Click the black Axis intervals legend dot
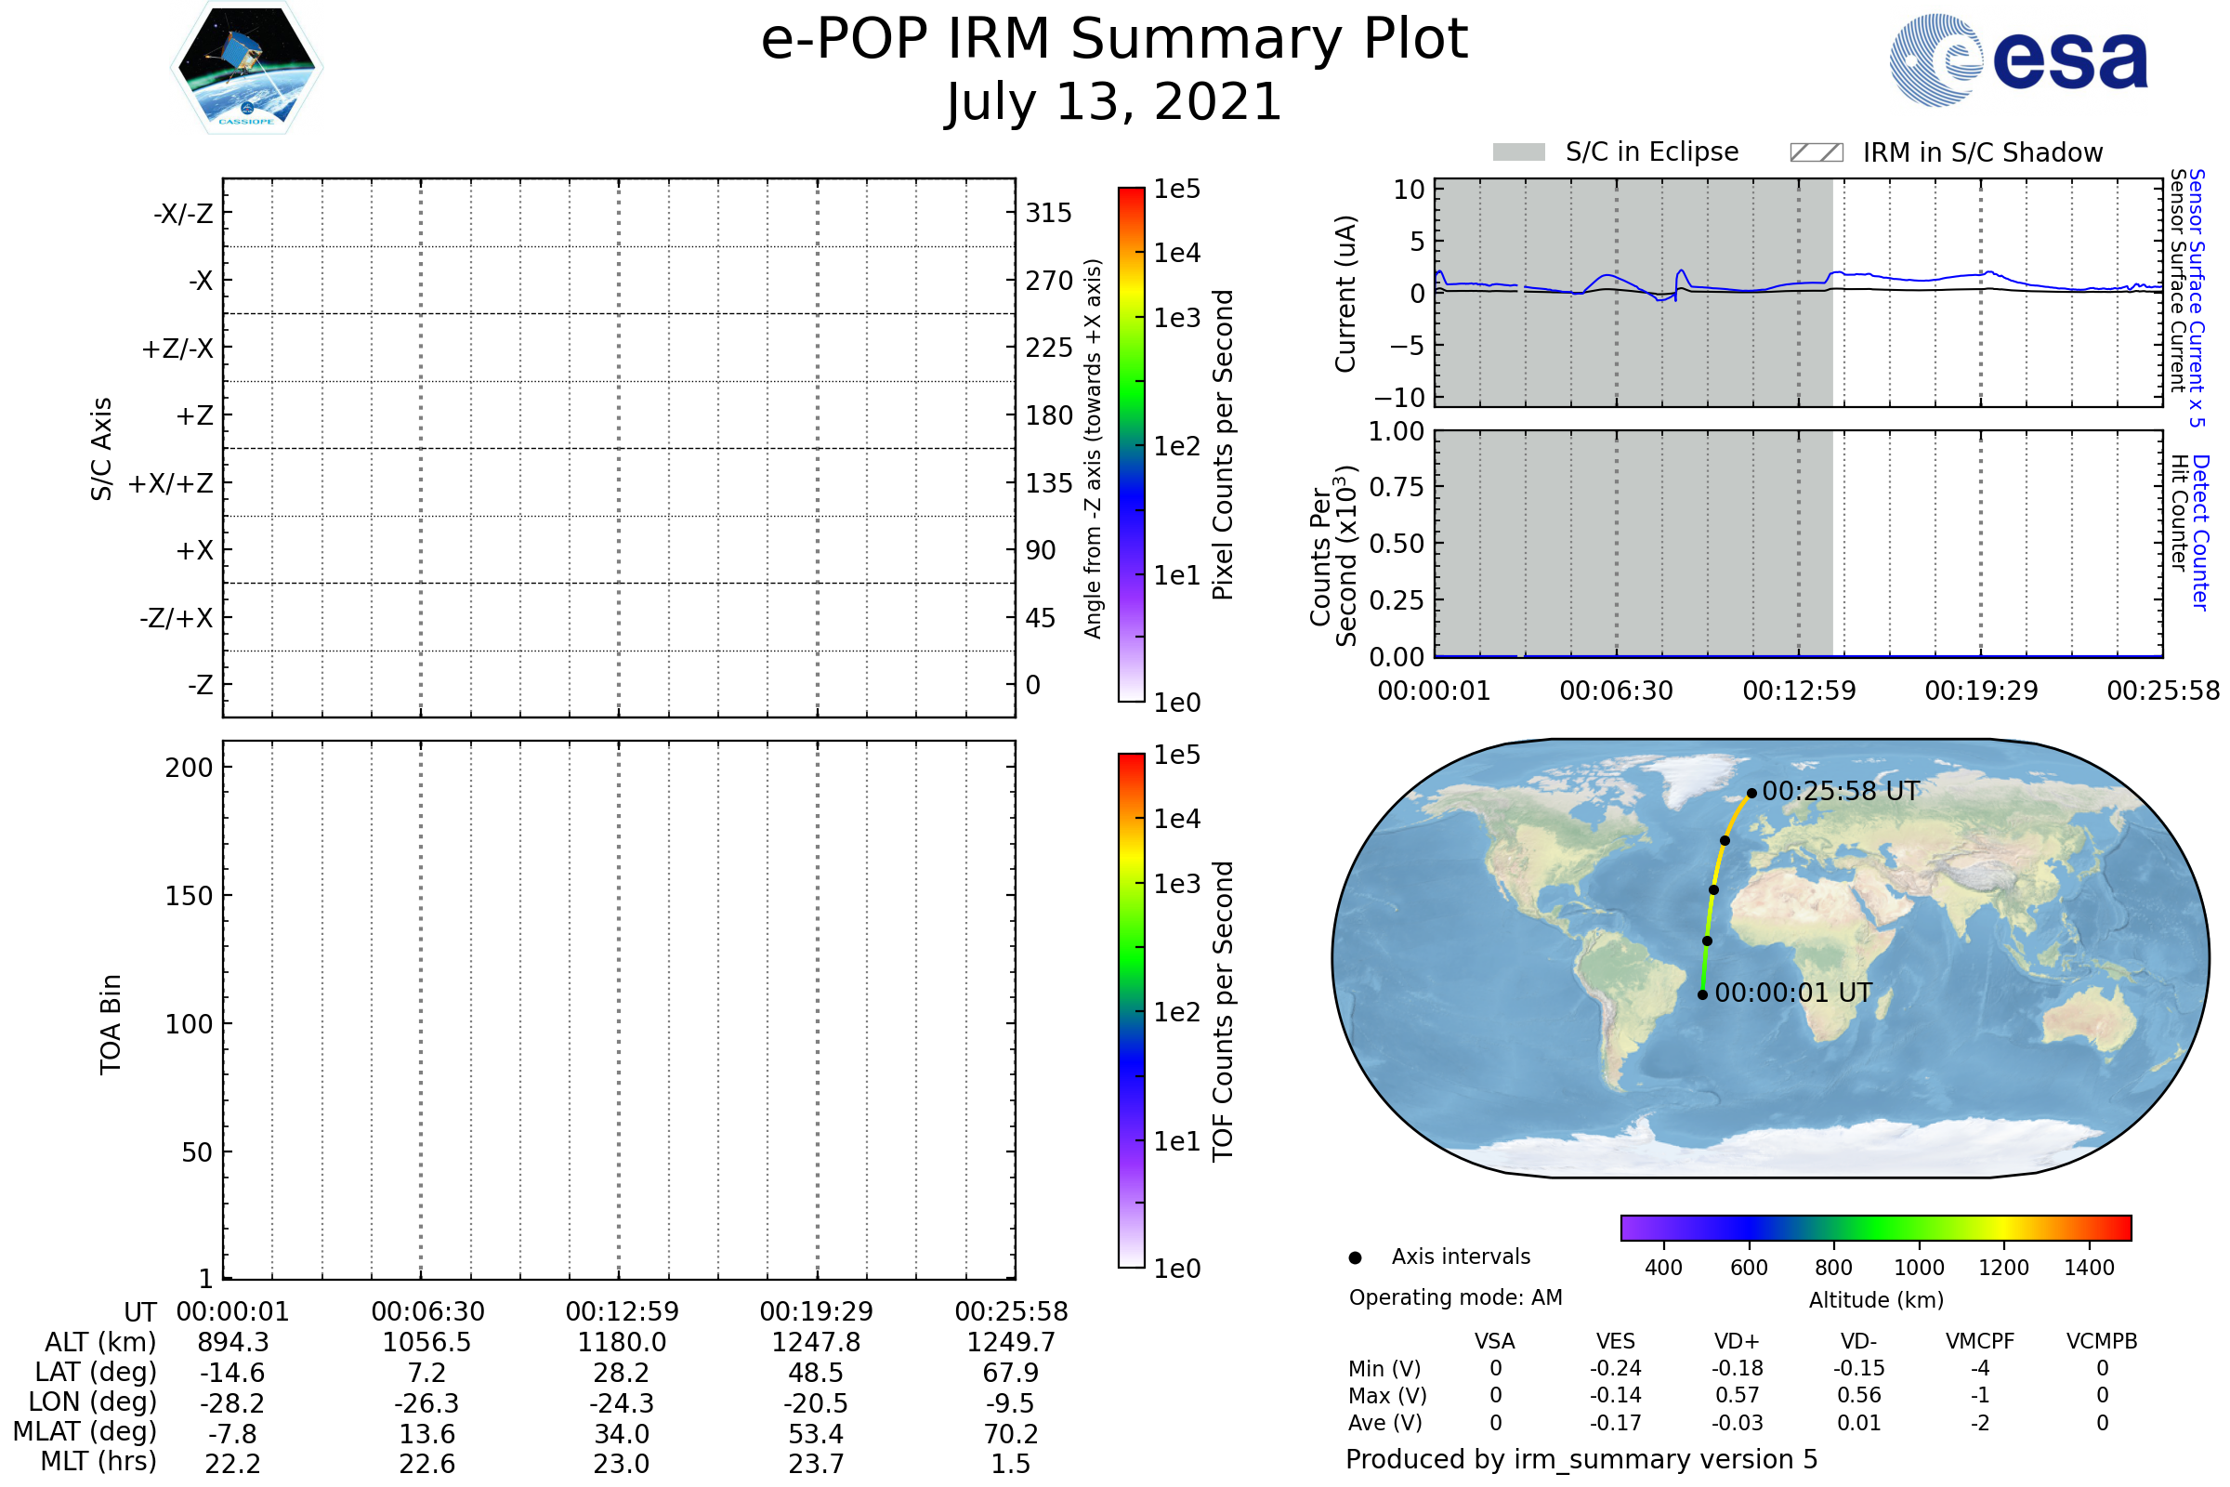This screenshot has width=2230, height=1487. pos(1355,1258)
